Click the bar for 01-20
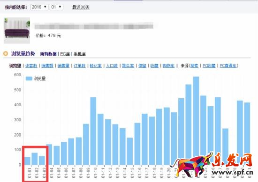258x182 pixels. [167, 136]
